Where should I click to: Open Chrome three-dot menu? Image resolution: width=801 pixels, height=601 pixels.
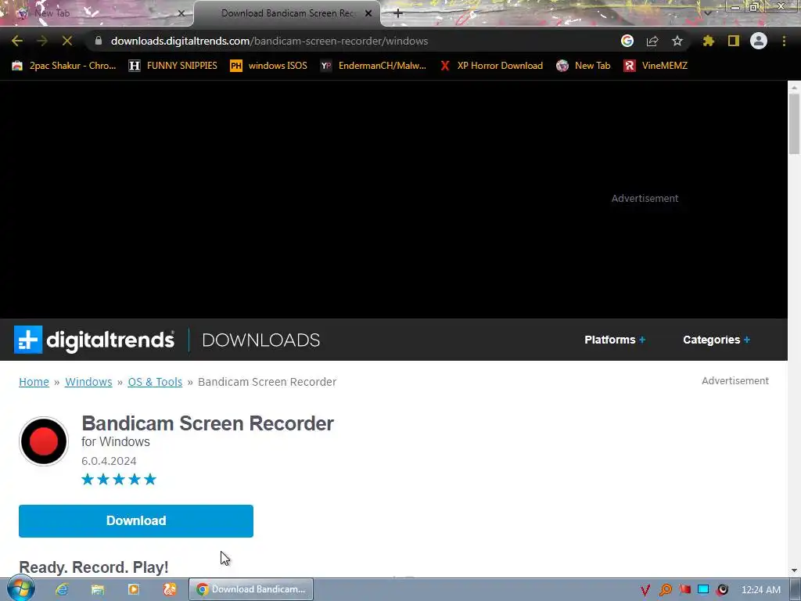(784, 41)
